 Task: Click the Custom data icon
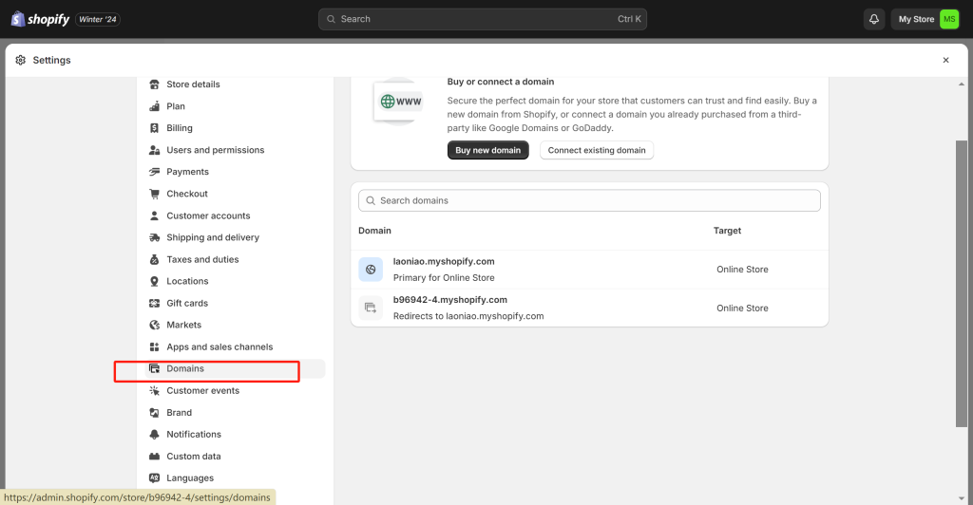pos(155,456)
